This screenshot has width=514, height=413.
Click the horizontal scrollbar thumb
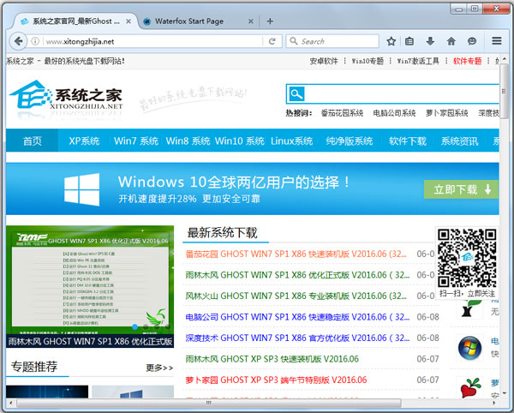tap(208, 403)
